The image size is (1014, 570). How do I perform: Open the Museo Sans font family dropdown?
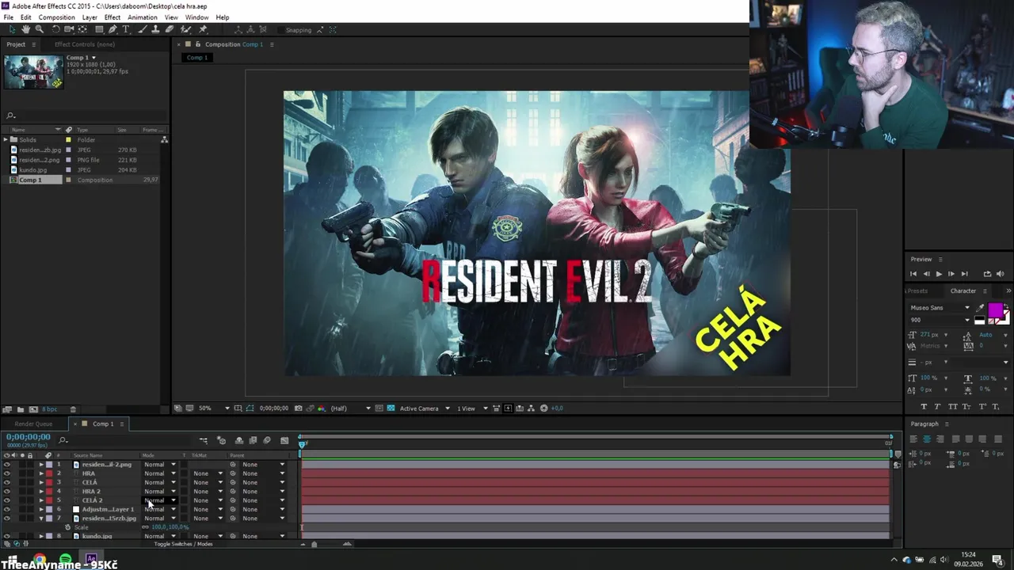pos(940,307)
